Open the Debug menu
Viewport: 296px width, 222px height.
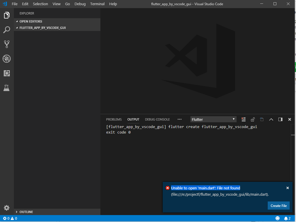click(80, 4)
